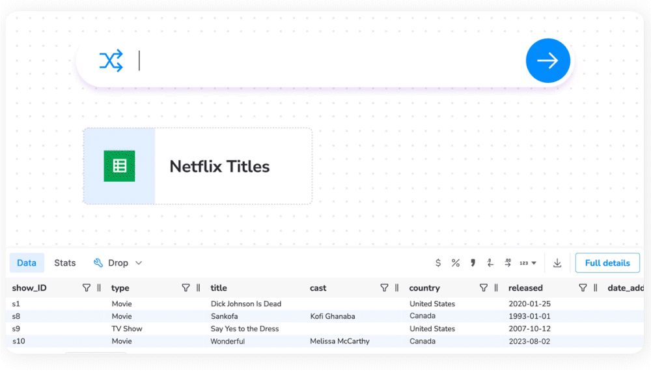Select cell s9 in show_ID column
The height and width of the screenshot is (372, 651).
pos(16,329)
